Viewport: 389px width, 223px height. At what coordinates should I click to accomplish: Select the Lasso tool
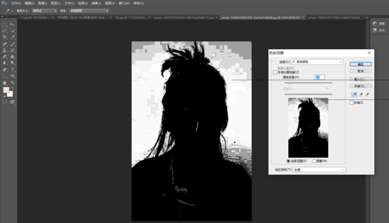pyautogui.click(x=5, y=31)
